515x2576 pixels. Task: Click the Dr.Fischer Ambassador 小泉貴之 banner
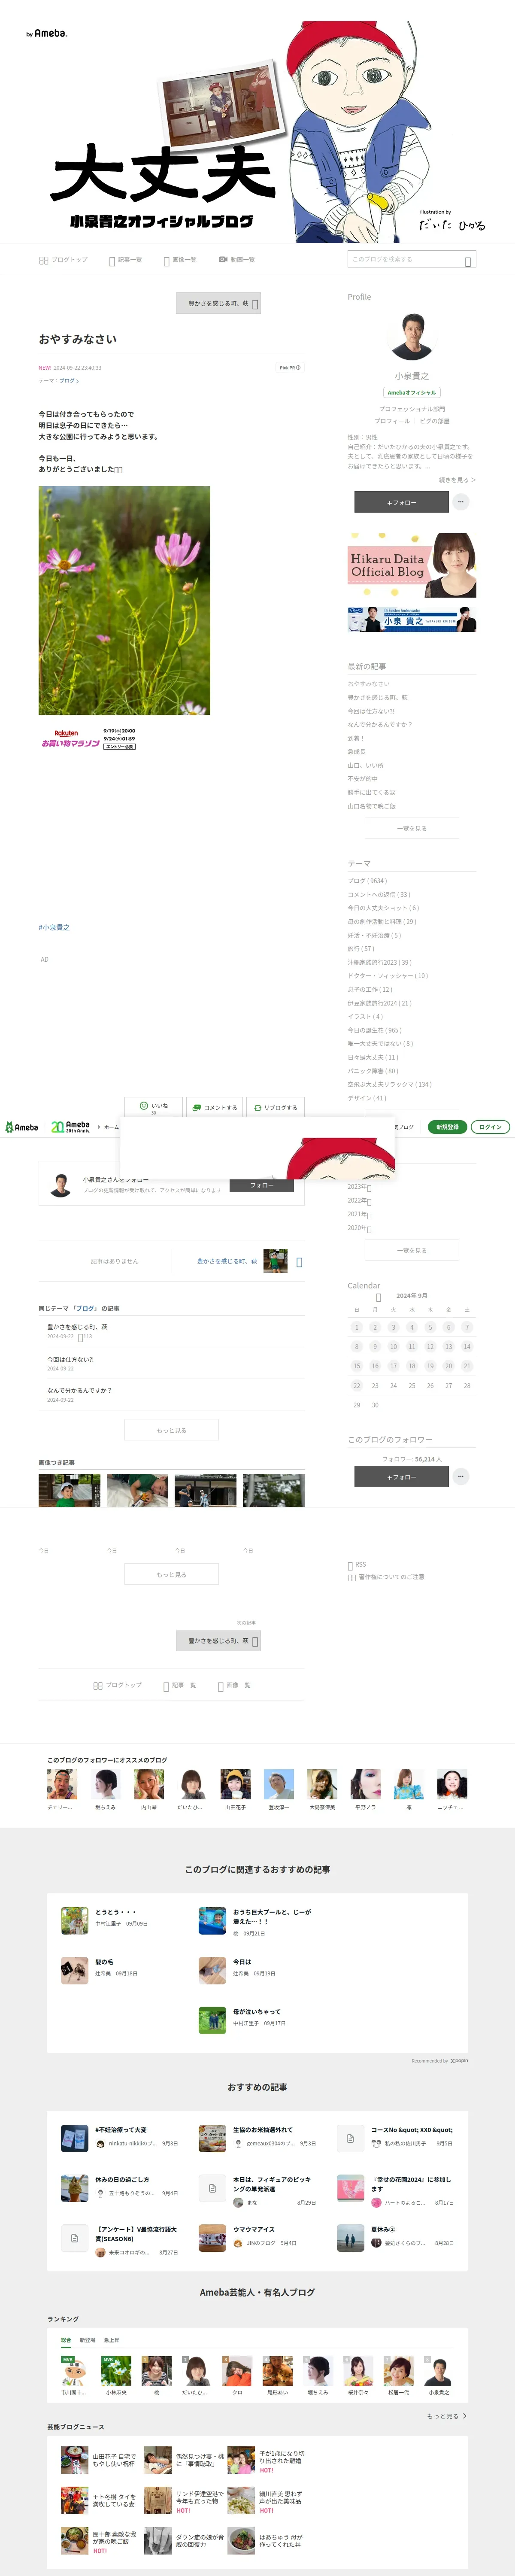coord(412,619)
